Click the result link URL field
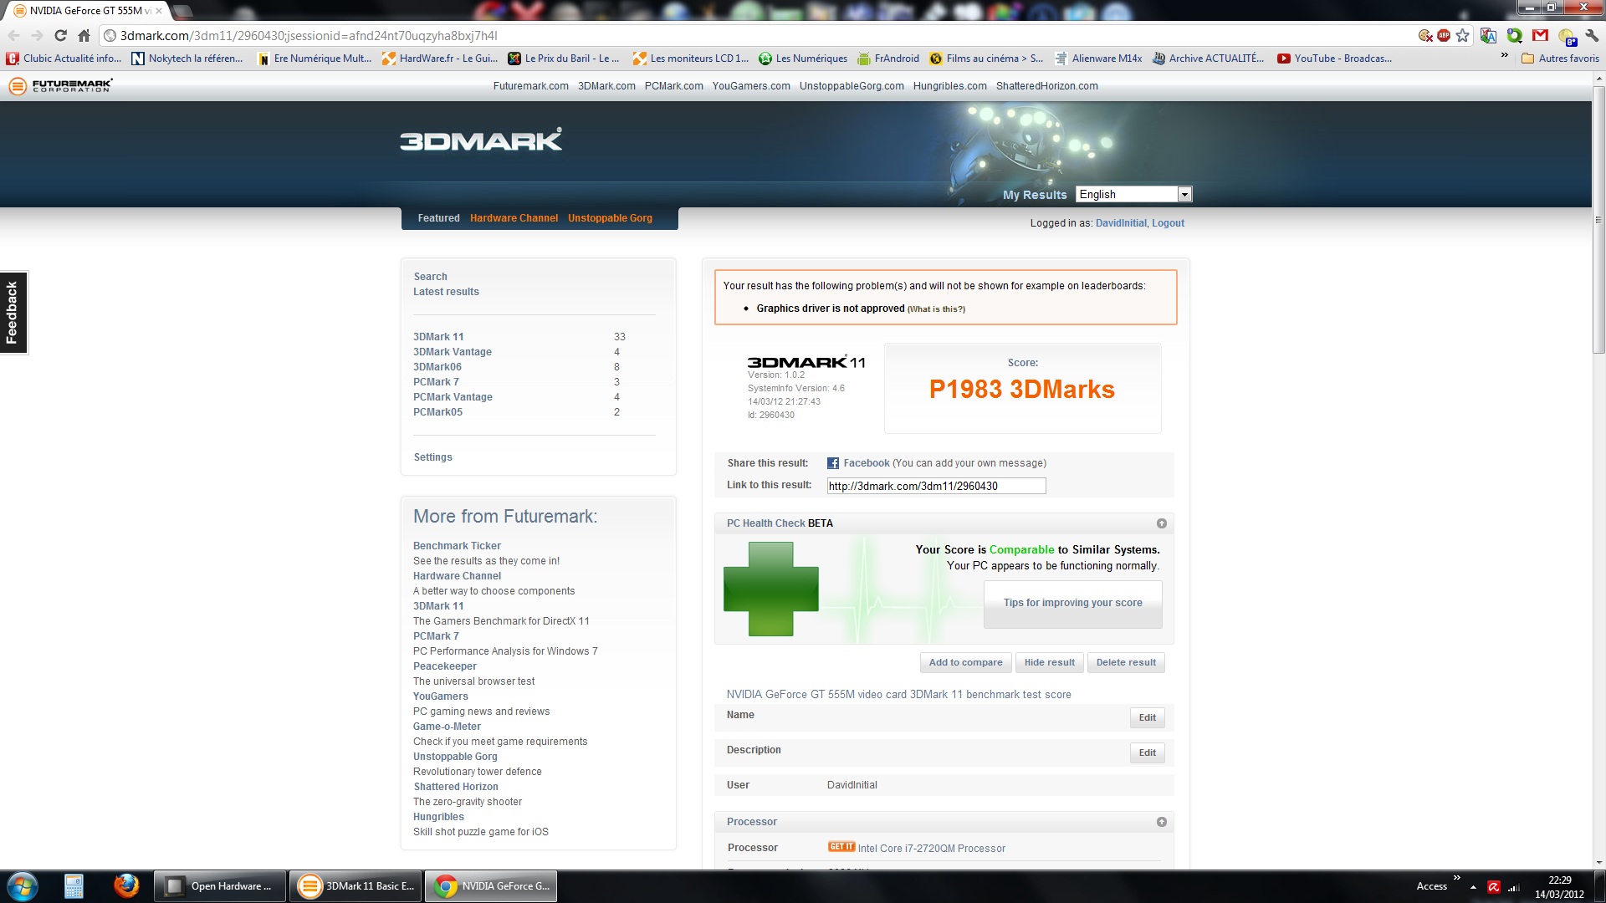The height and width of the screenshot is (903, 1606). click(936, 486)
